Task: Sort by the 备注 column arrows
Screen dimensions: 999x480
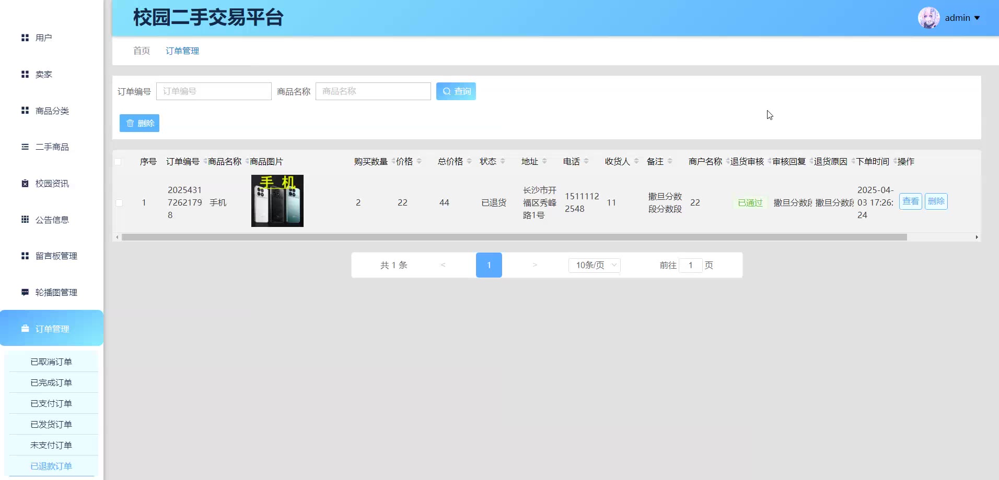Action: tap(670, 161)
